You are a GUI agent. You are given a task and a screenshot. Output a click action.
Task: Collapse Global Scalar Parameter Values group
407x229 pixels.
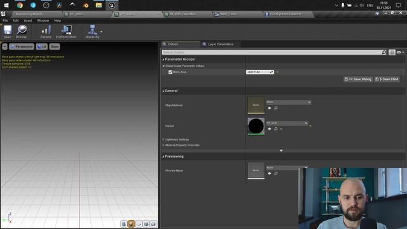[163, 66]
